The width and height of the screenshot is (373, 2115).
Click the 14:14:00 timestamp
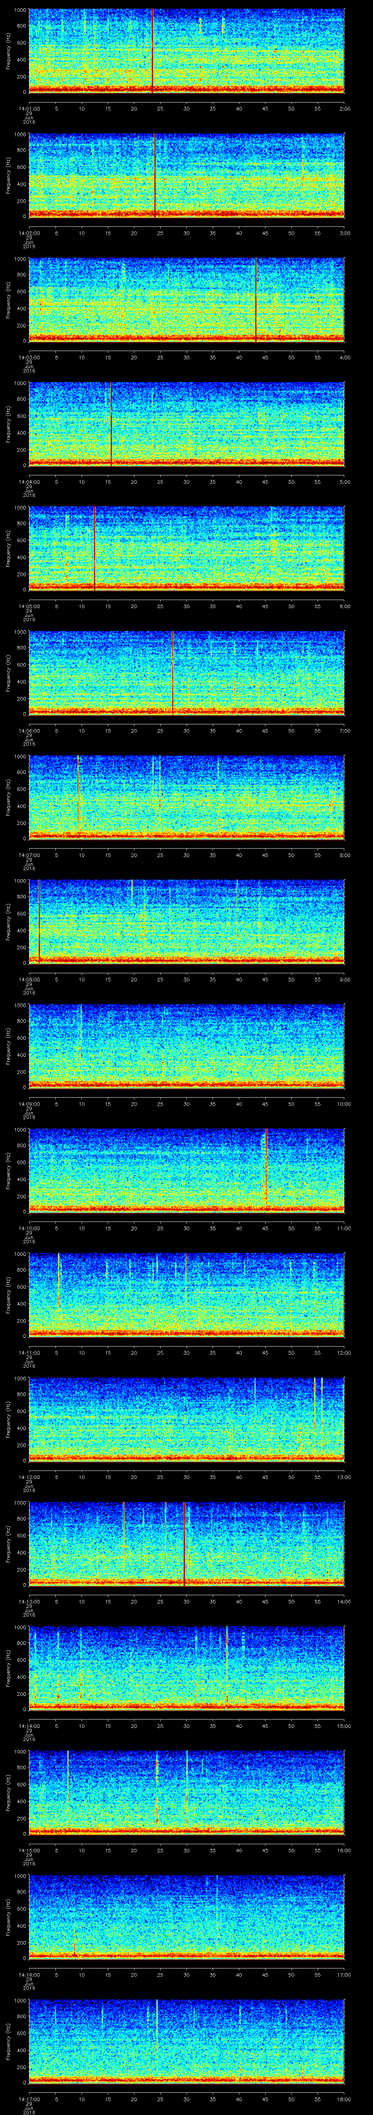(29, 1726)
